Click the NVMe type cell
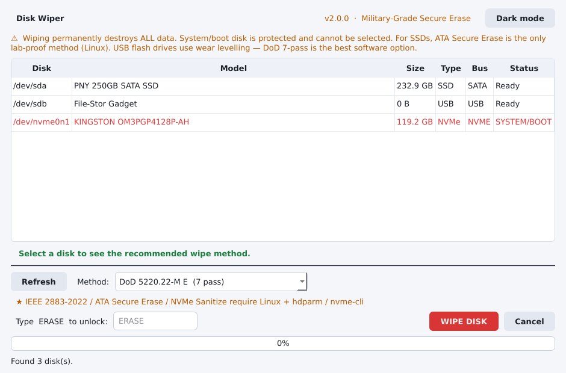This screenshot has height=373, width=566. 450,122
